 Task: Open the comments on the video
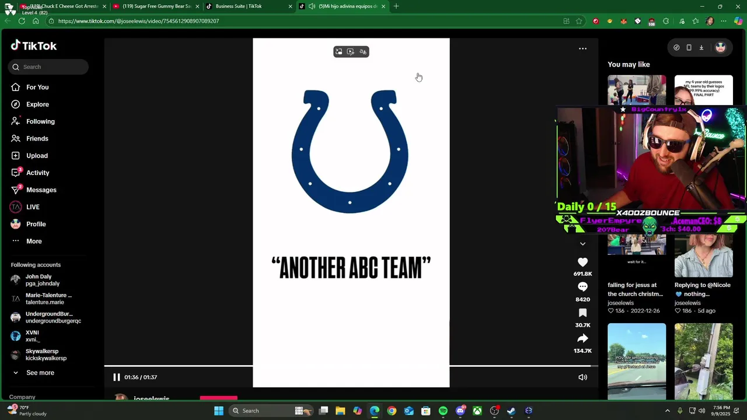point(582,287)
